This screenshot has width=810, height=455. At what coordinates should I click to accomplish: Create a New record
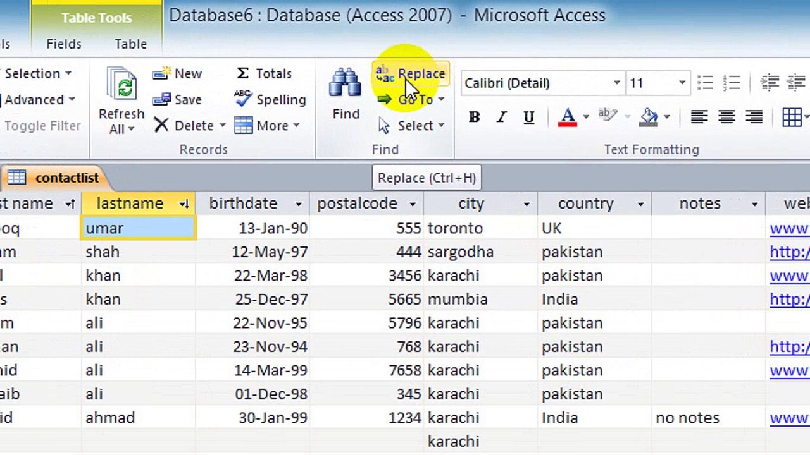click(177, 73)
